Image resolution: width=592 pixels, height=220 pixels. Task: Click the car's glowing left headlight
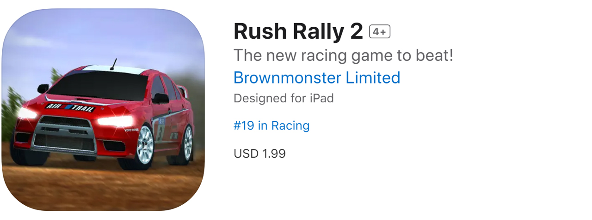tap(28, 113)
